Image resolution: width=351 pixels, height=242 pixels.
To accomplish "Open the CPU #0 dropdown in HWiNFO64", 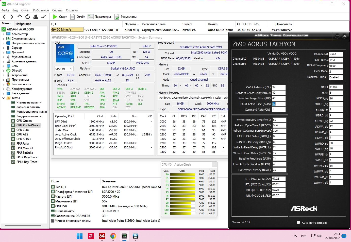I will tap(64, 69).
